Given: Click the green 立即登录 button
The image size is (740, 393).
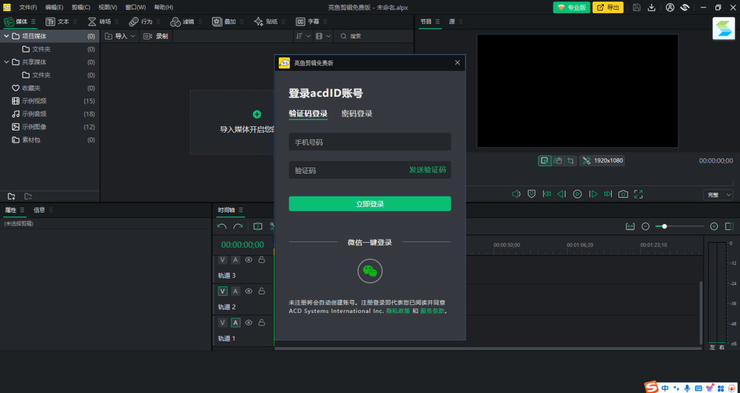Looking at the screenshot, I should [x=370, y=204].
